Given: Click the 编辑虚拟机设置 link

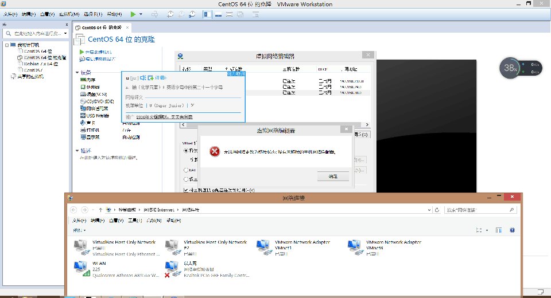Looking at the screenshot, I should (x=99, y=59).
